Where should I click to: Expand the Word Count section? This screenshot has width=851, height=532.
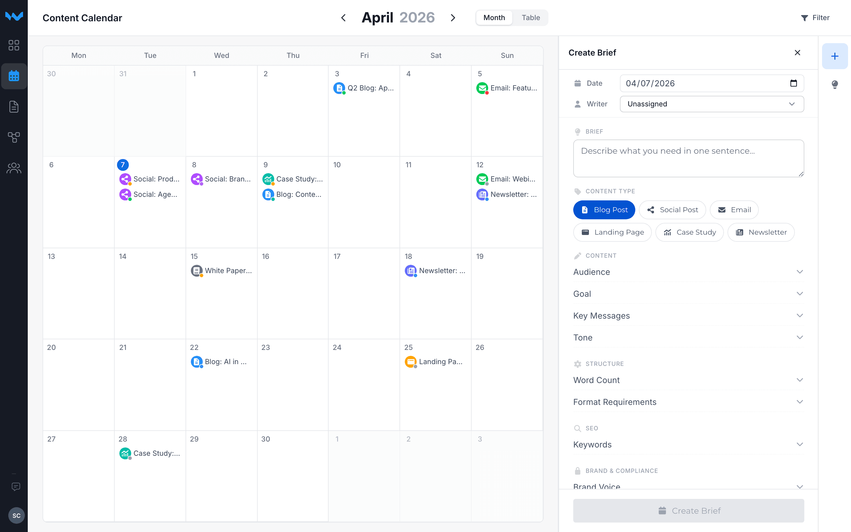[x=688, y=380]
